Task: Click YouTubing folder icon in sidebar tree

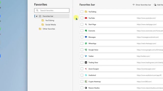Action: click(43, 20)
